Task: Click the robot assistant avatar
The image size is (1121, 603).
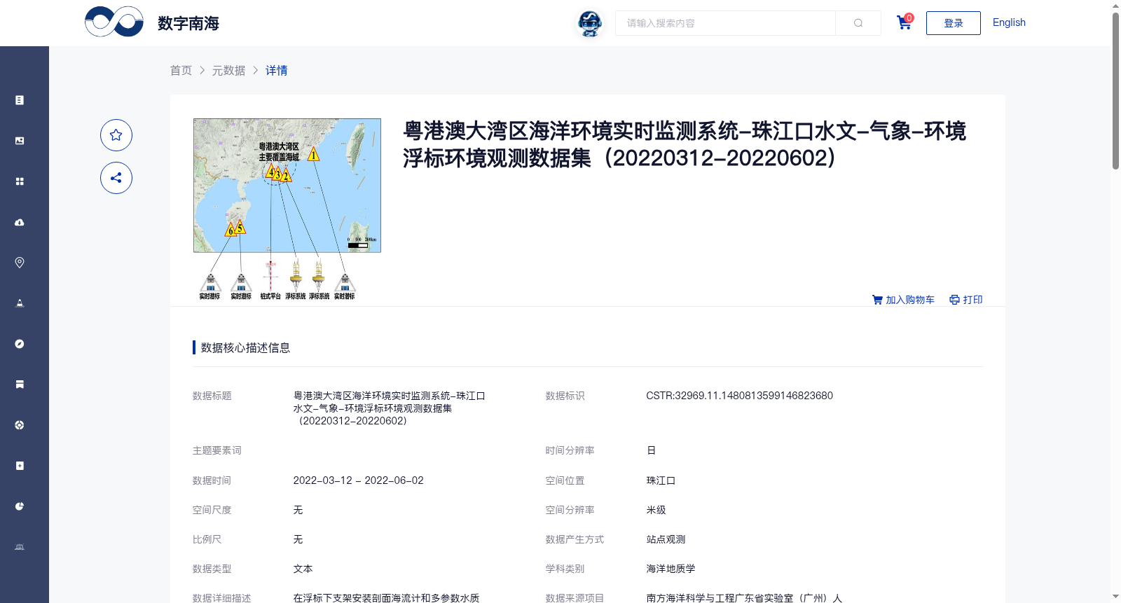Action: [x=590, y=23]
